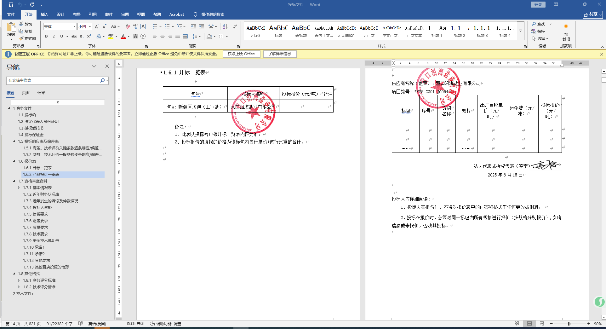
Task: Expand the 1.8.1 商务评分标准 heading
Action: [x=19, y=280]
